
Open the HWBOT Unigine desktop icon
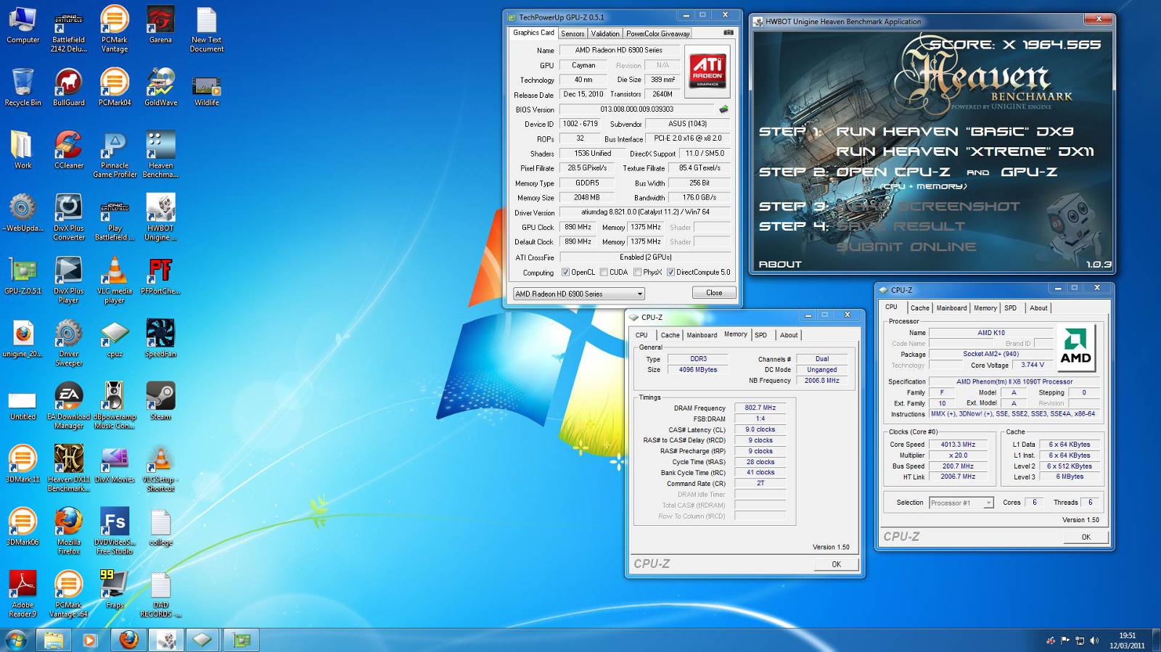[160, 218]
